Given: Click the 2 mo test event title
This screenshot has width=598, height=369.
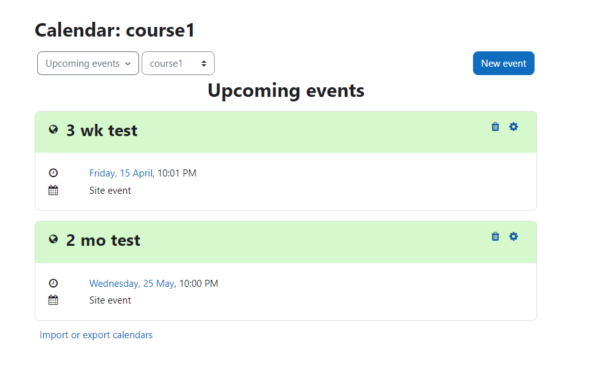Looking at the screenshot, I should [x=103, y=240].
